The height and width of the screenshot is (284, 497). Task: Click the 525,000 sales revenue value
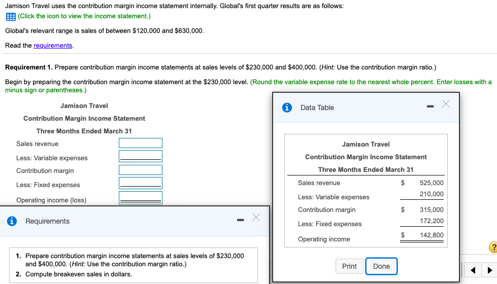(x=432, y=183)
